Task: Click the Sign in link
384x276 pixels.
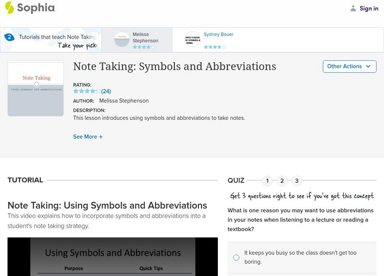Action: pyautogui.click(x=369, y=8)
